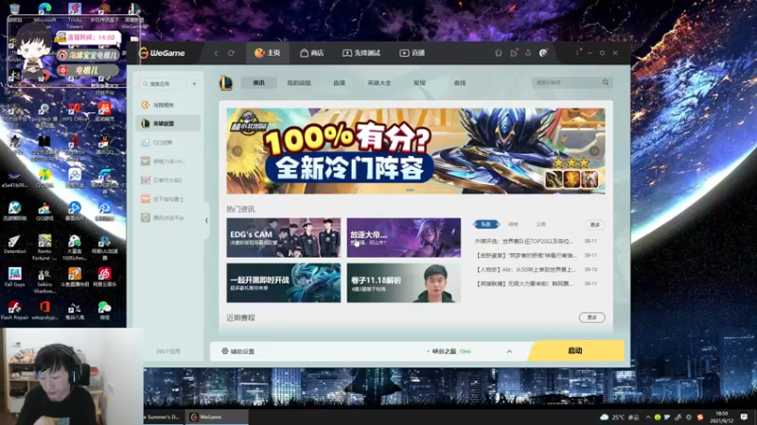This screenshot has width=757, height=425.
Task: Select the 综合 news filter
Action: click(513, 224)
